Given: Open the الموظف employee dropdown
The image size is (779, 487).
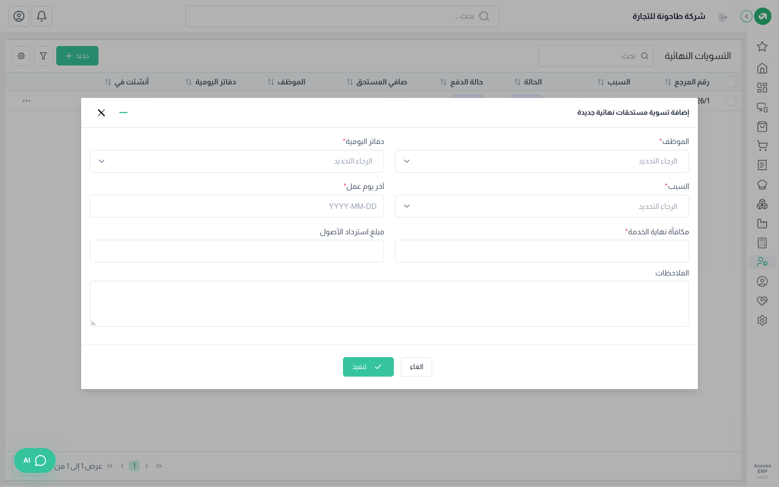Looking at the screenshot, I should [x=542, y=161].
